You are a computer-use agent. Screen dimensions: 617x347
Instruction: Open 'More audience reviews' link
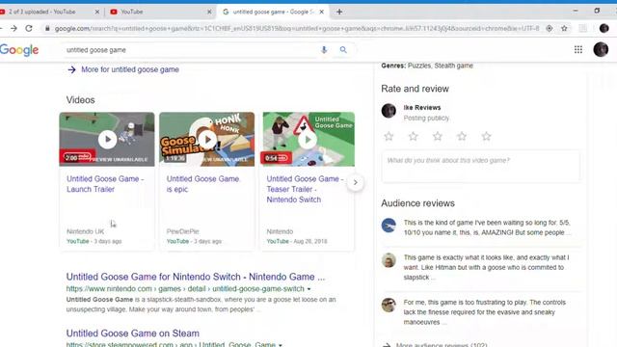pos(442,345)
